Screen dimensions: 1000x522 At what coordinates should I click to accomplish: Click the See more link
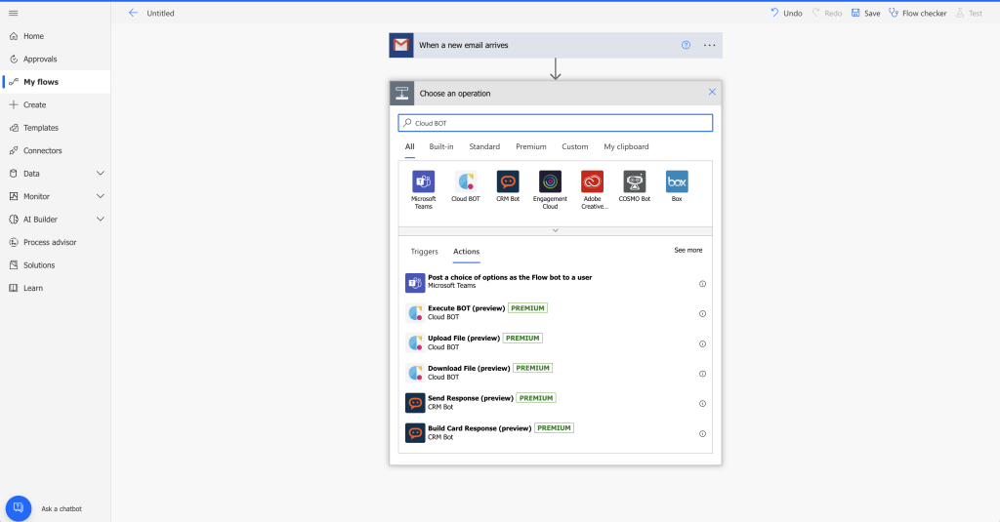[x=688, y=251]
